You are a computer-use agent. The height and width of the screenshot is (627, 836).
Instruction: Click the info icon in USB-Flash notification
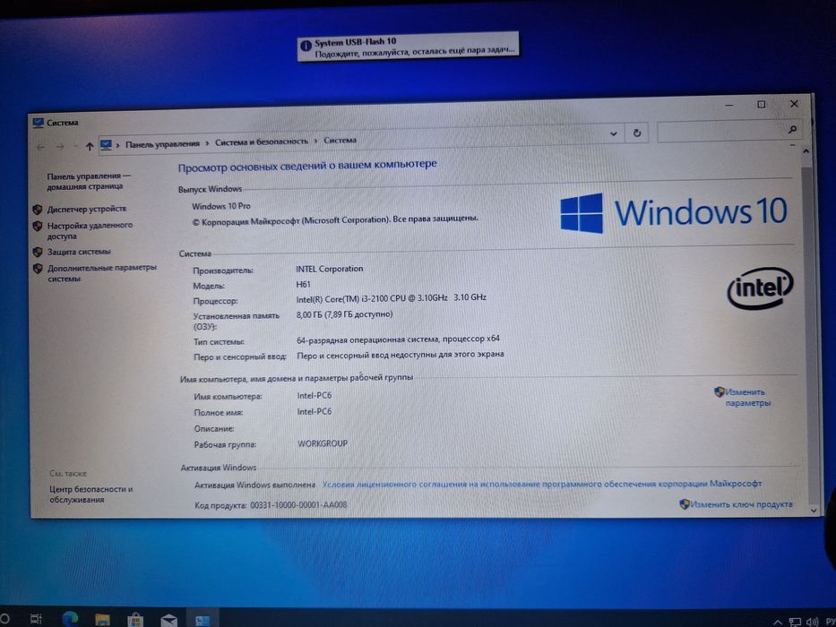click(306, 46)
